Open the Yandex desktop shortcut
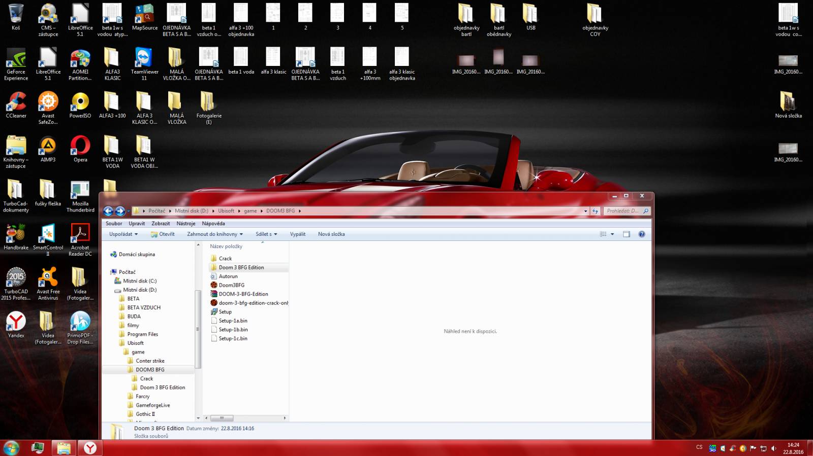The width and height of the screenshot is (813, 456). 16,325
